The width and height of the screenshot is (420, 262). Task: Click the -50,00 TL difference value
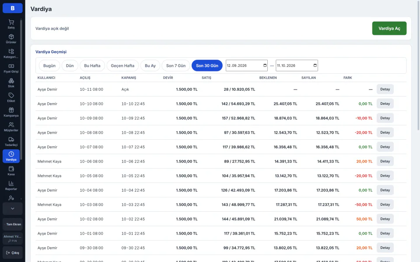point(364,204)
